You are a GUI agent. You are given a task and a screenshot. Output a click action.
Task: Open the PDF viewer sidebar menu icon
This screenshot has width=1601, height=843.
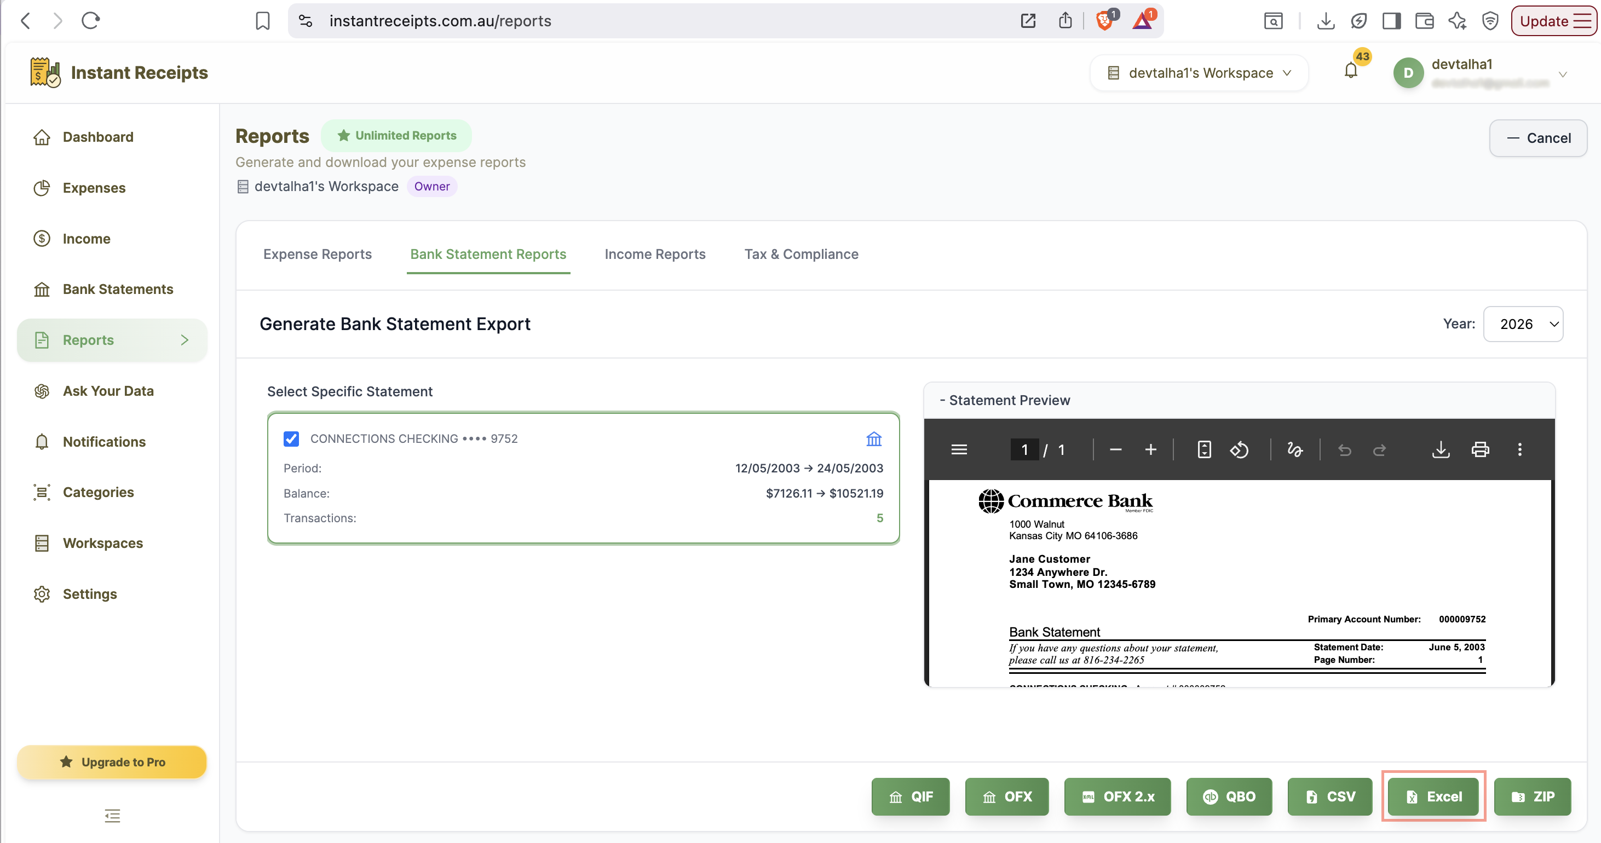click(959, 449)
